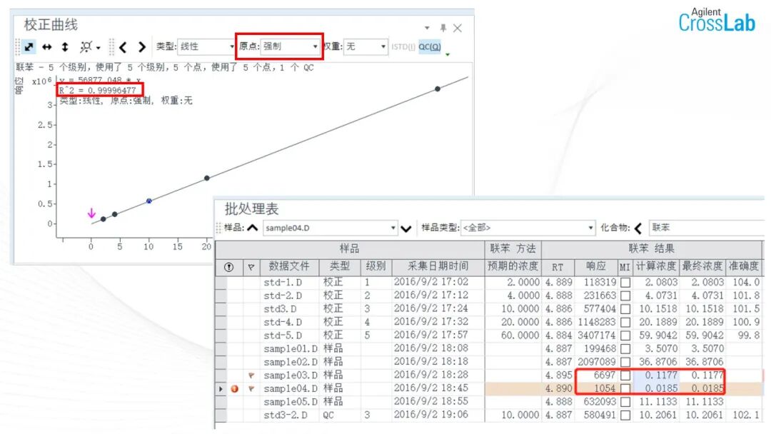Click the flag icon on sample03.D row
The image size is (771, 434).
pyautogui.click(x=251, y=375)
